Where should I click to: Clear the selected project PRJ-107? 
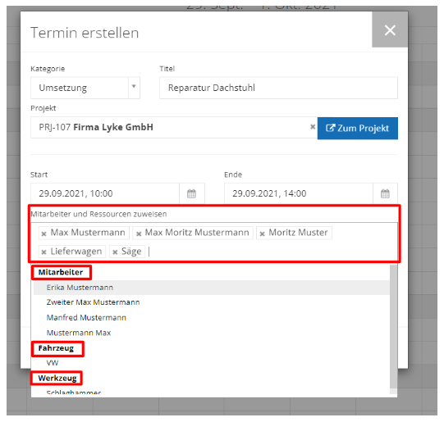[x=313, y=127]
